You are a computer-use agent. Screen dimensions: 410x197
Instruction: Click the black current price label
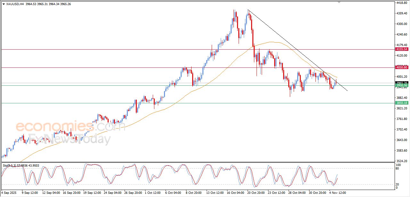[401, 83]
